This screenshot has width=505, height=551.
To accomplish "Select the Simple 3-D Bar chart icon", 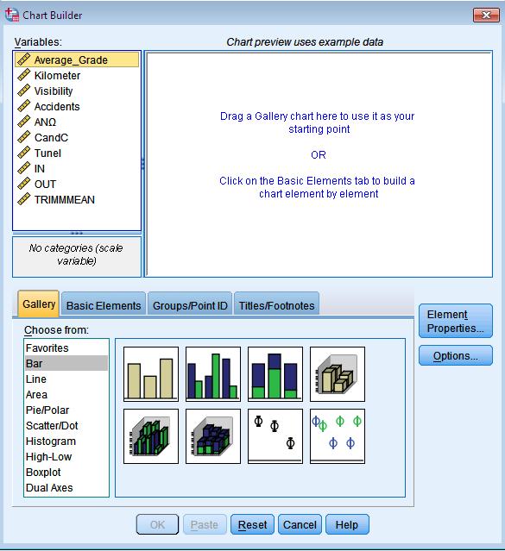I will (x=338, y=374).
